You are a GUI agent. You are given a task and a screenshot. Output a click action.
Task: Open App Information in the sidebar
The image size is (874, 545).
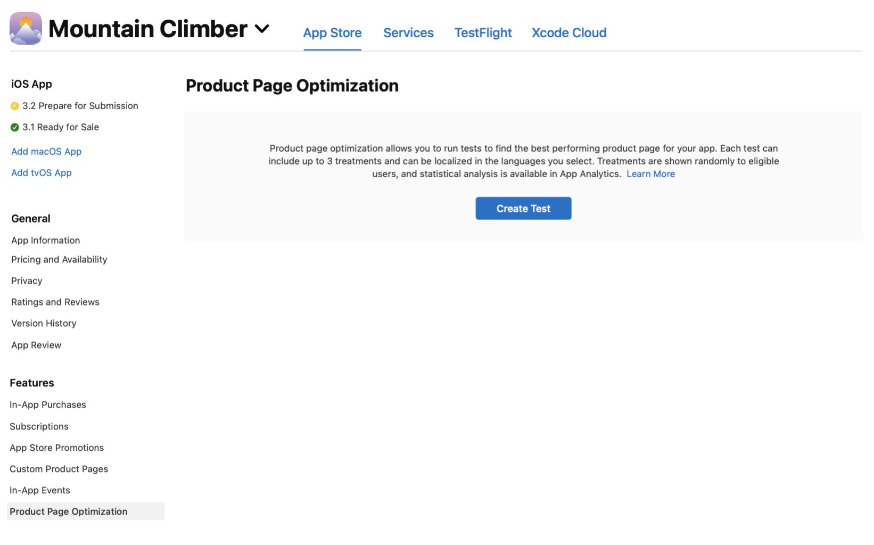[46, 241]
